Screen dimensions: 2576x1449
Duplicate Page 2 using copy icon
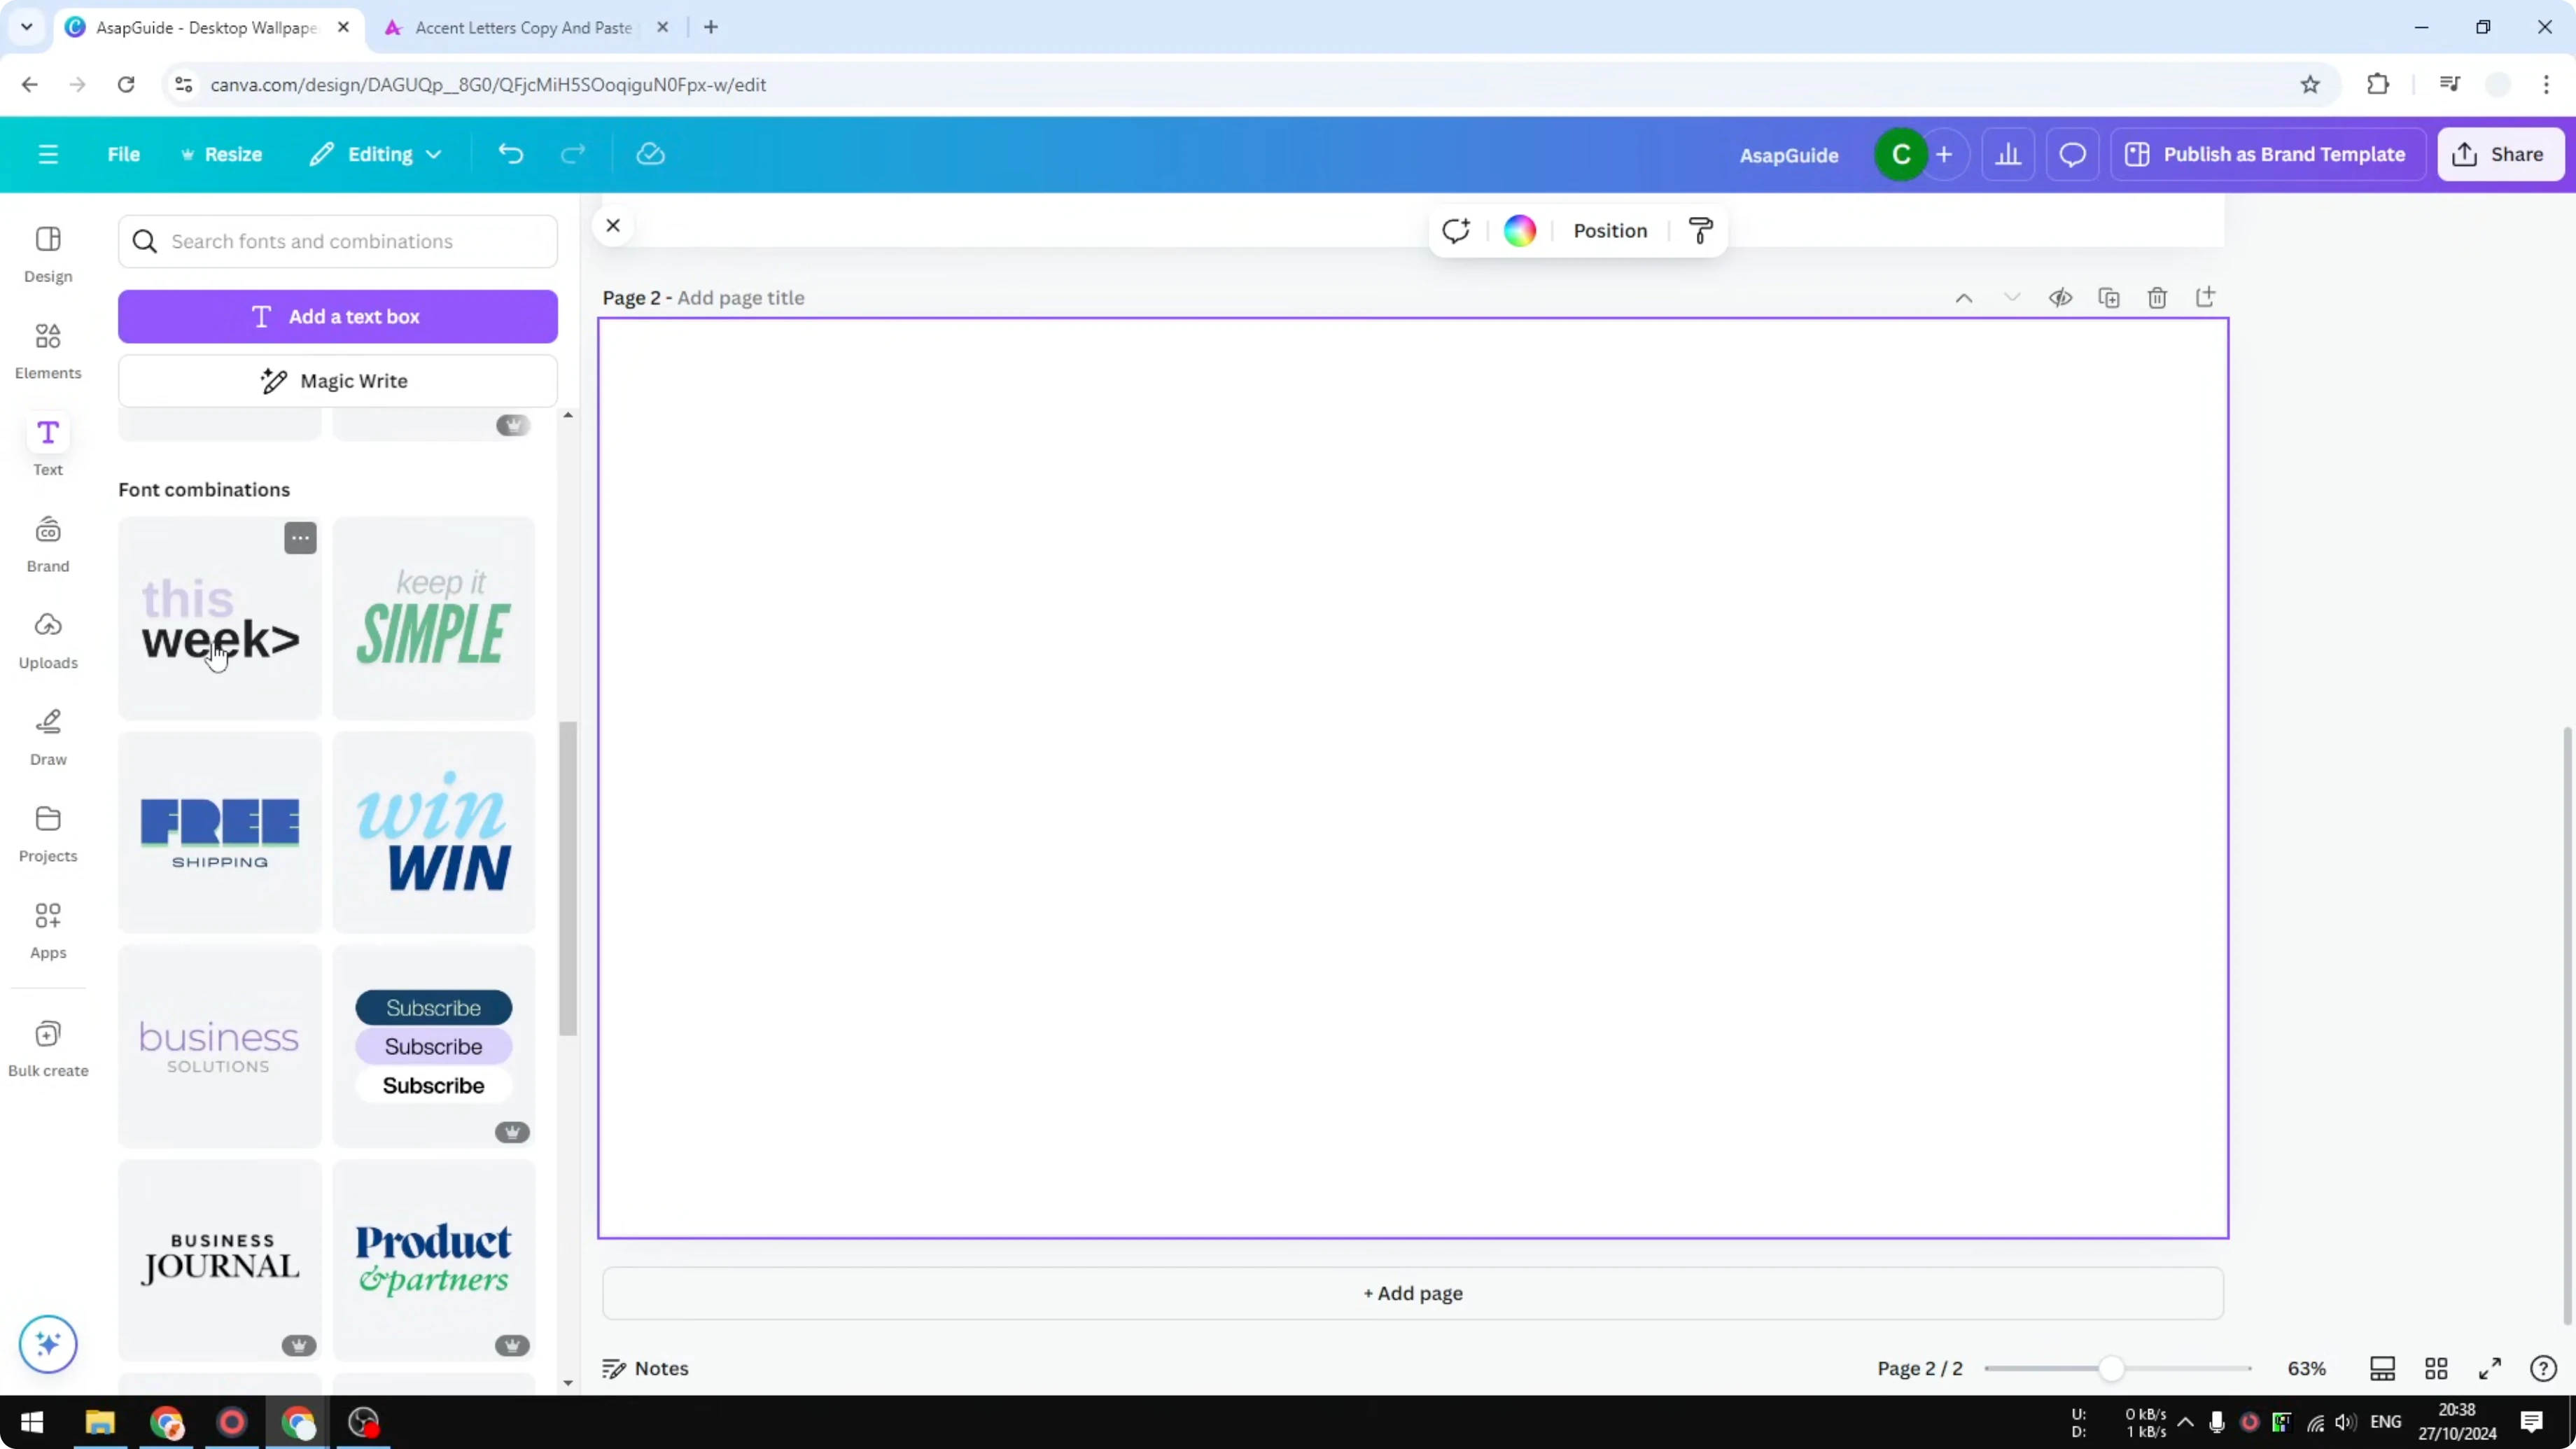[x=2110, y=297]
